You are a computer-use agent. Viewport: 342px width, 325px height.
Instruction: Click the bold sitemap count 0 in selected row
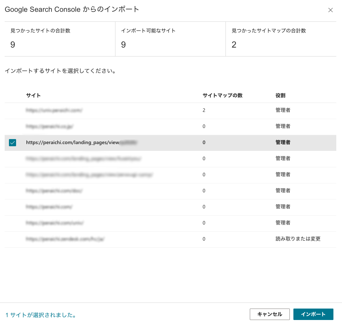204,143
